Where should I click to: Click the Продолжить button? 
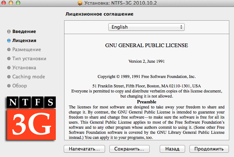coord(209,149)
